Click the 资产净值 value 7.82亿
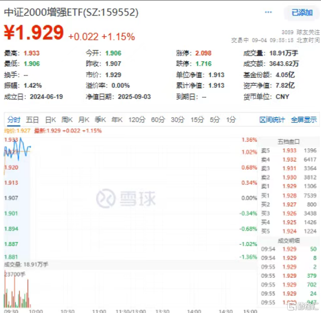 point(285,86)
